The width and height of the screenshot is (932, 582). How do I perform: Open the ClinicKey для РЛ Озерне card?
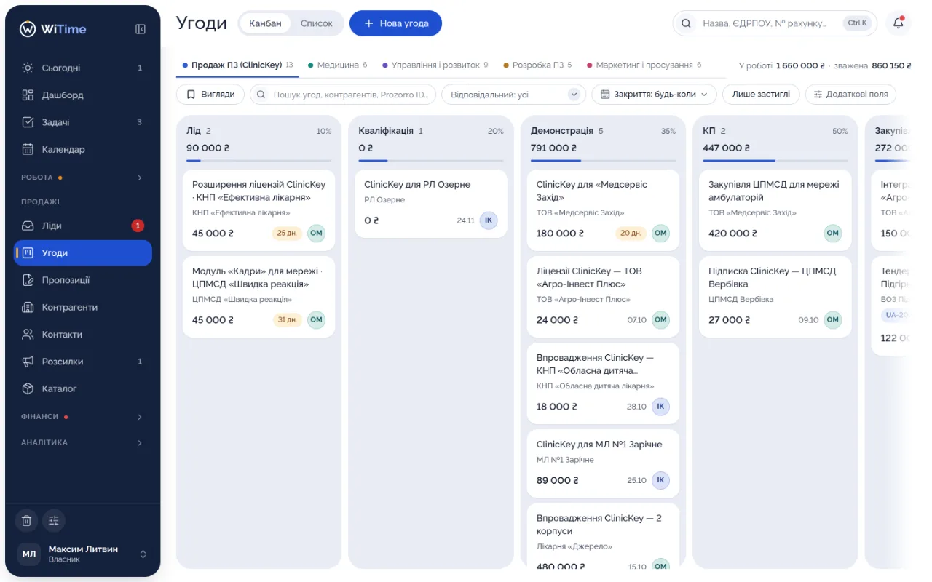[431, 204]
